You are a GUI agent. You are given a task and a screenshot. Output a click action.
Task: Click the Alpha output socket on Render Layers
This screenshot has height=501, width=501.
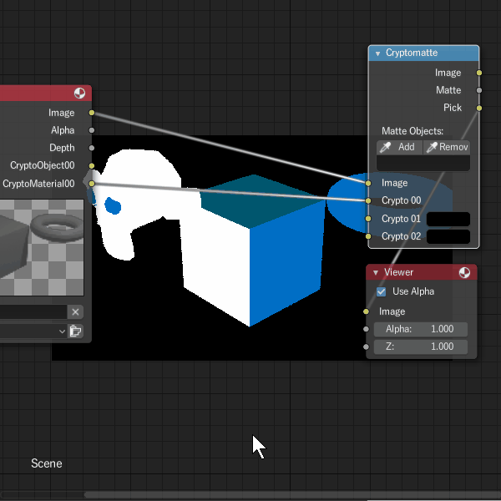[x=92, y=130]
